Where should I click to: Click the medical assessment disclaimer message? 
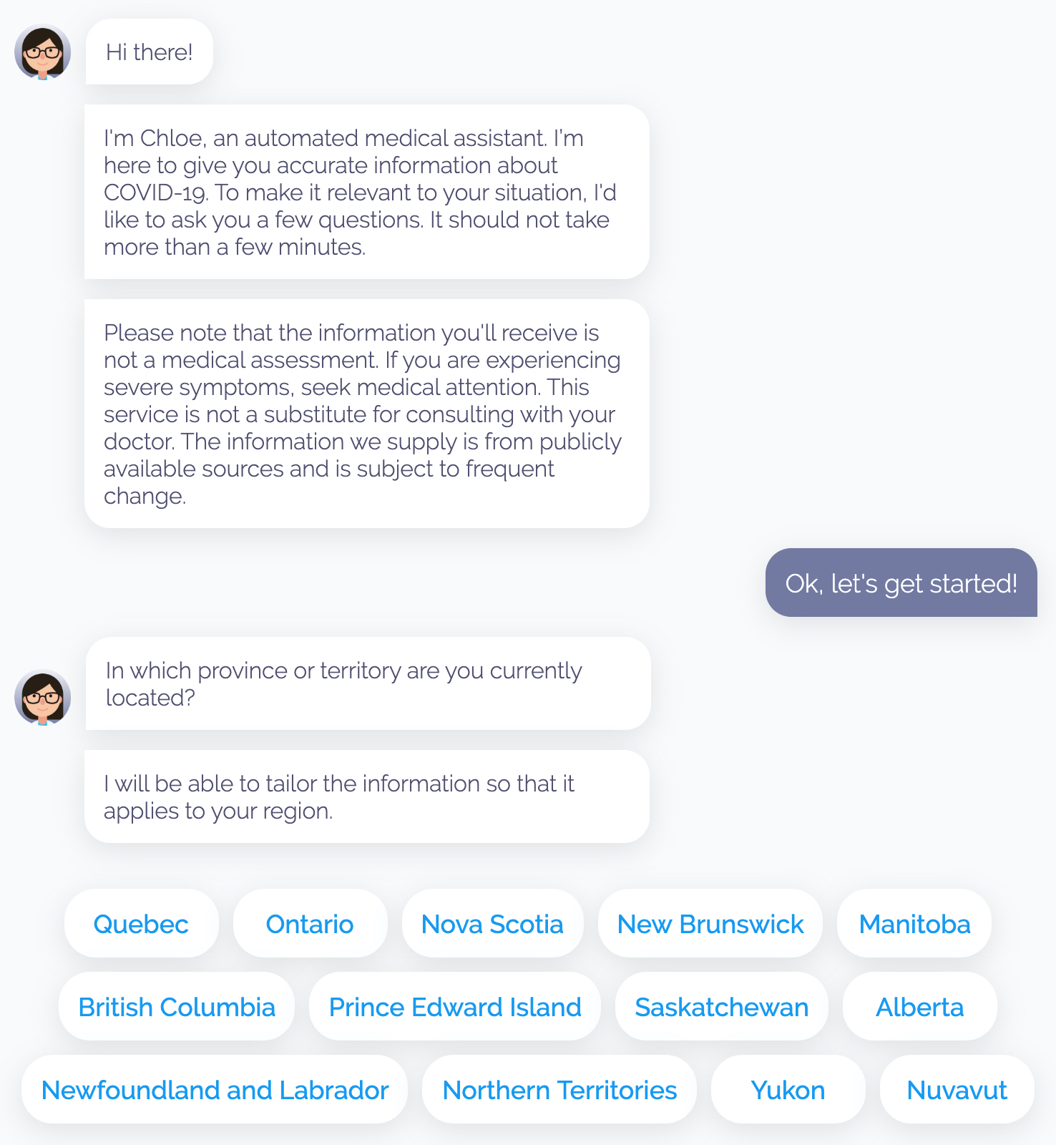[x=367, y=414]
